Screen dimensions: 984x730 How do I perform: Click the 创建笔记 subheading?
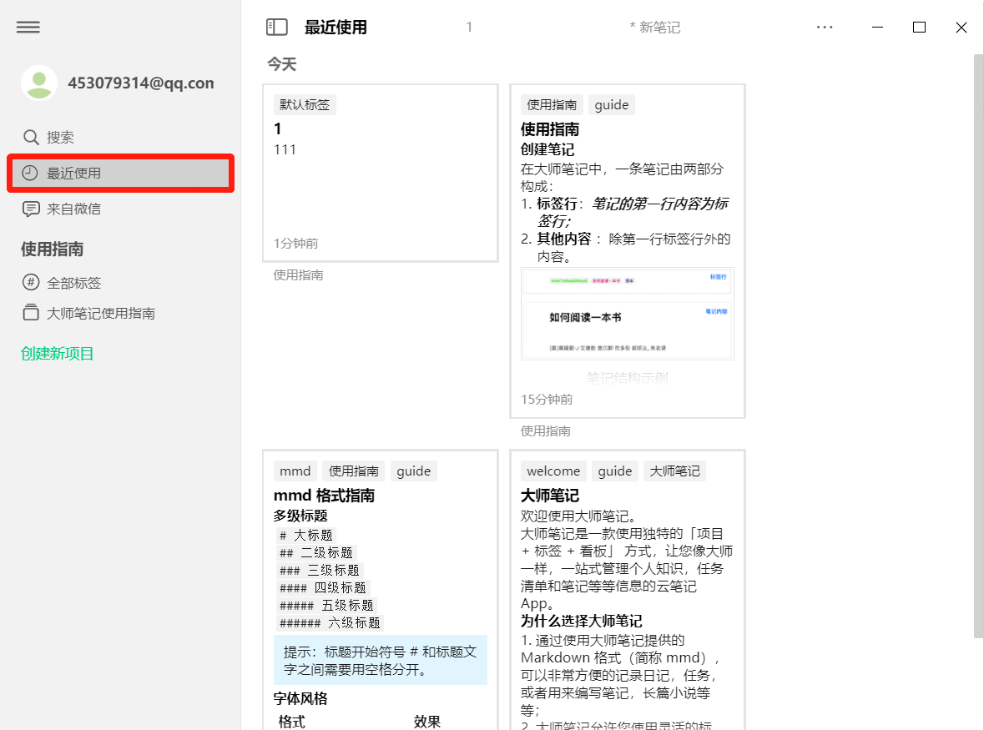pyautogui.click(x=548, y=149)
